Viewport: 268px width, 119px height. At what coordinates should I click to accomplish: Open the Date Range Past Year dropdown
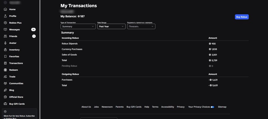(111, 26)
